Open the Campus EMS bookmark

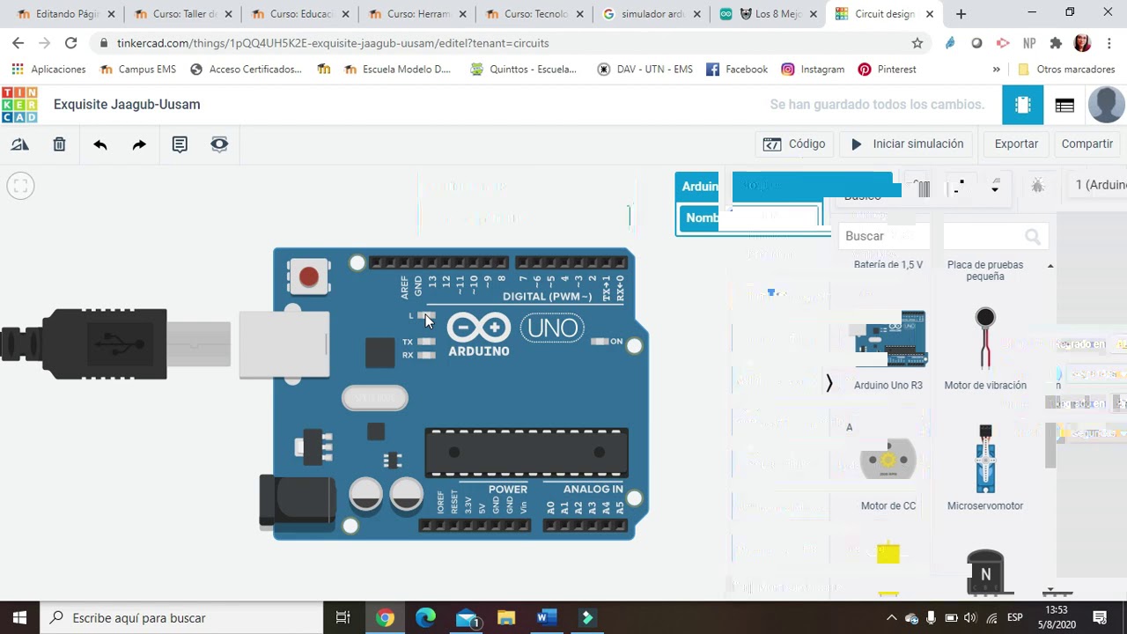pos(138,70)
